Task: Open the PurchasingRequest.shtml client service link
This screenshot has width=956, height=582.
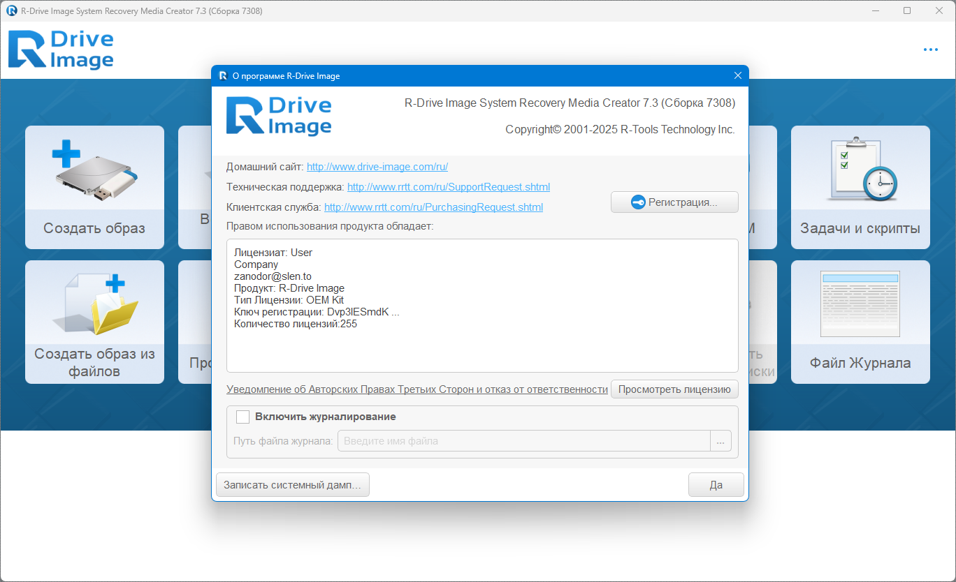Action: 433,207
